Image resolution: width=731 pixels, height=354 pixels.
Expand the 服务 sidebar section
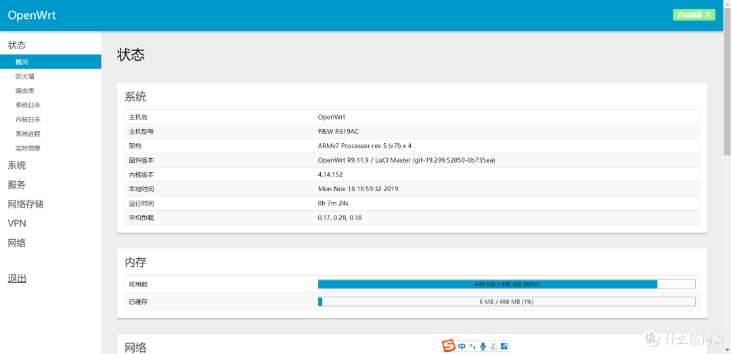[17, 184]
